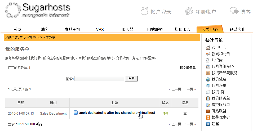253x131 pixels.
Task: Open the 博客 link in header
Action: [x=245, y=12]
